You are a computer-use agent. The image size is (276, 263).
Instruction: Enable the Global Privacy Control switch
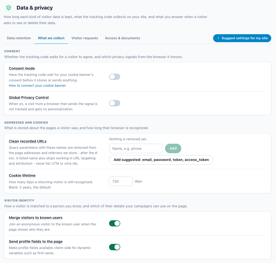(115, 103)
